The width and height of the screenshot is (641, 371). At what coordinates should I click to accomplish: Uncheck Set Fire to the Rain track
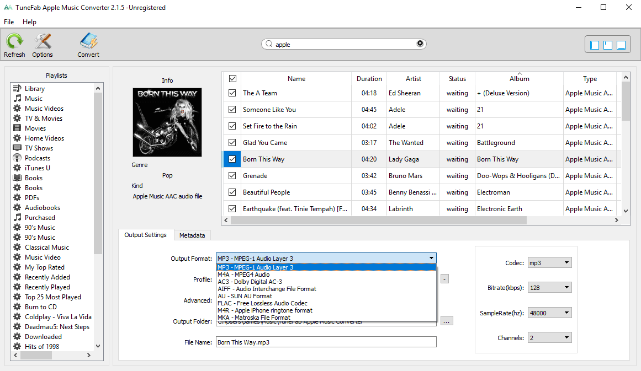[x=232, y=126]
